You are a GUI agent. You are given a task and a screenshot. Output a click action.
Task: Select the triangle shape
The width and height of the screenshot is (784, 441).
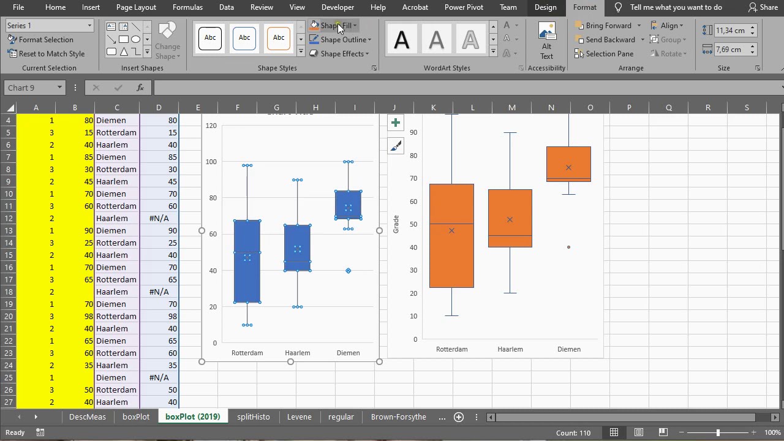[123, 51]
